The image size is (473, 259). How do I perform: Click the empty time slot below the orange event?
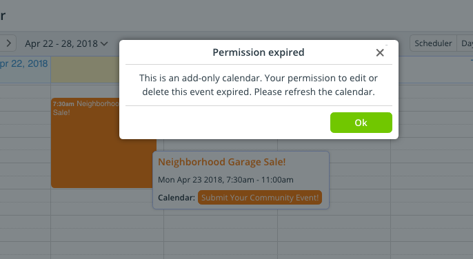pos(103,202)
